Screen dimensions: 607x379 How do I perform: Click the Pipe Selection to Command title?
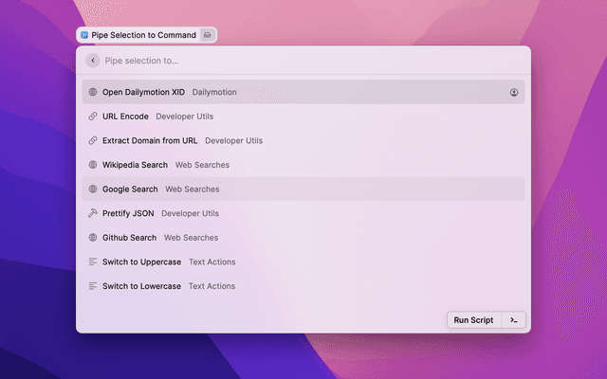pyautogui.click(x=143, y=35)
